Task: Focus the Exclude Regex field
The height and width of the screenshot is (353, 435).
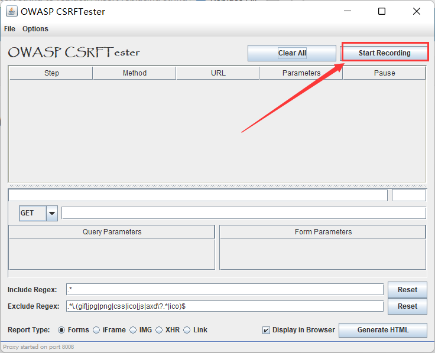Action: coord(225,306)
